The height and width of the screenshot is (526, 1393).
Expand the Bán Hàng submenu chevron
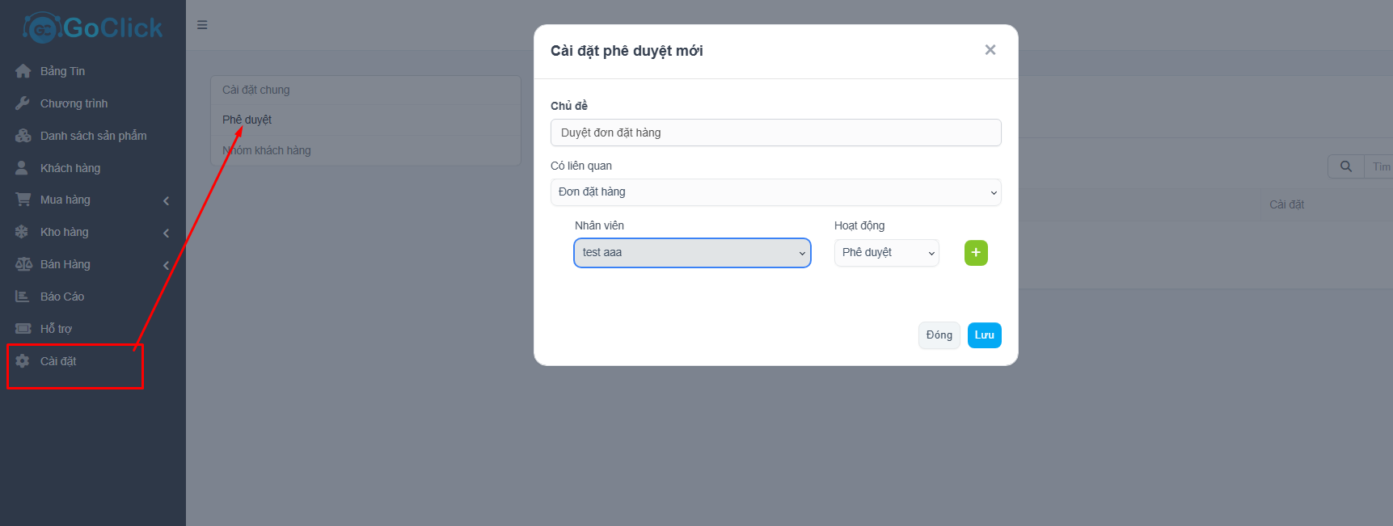(x=167, y=265)
